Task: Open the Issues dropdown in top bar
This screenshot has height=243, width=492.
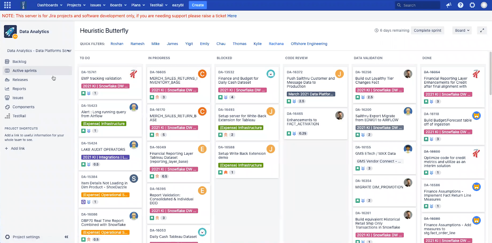Action: [98, 5]
